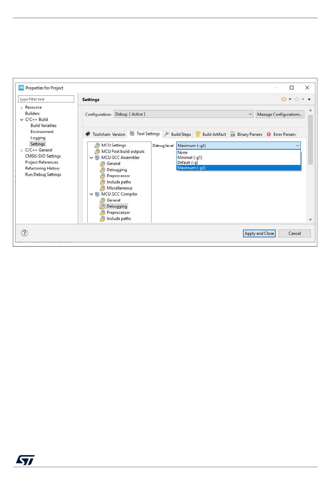Open the forward-history dropdown arrow
This screenshot has width=330, height=493.
click(x=303, y=100)
